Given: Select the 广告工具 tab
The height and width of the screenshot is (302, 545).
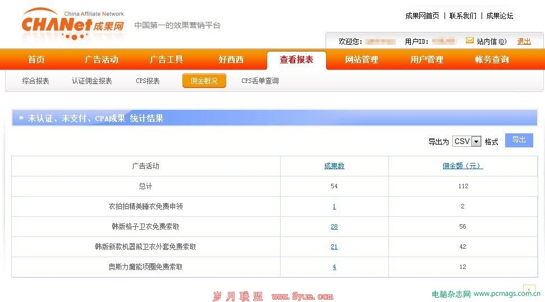Looking at the screenshot, I should click(166, 60).
